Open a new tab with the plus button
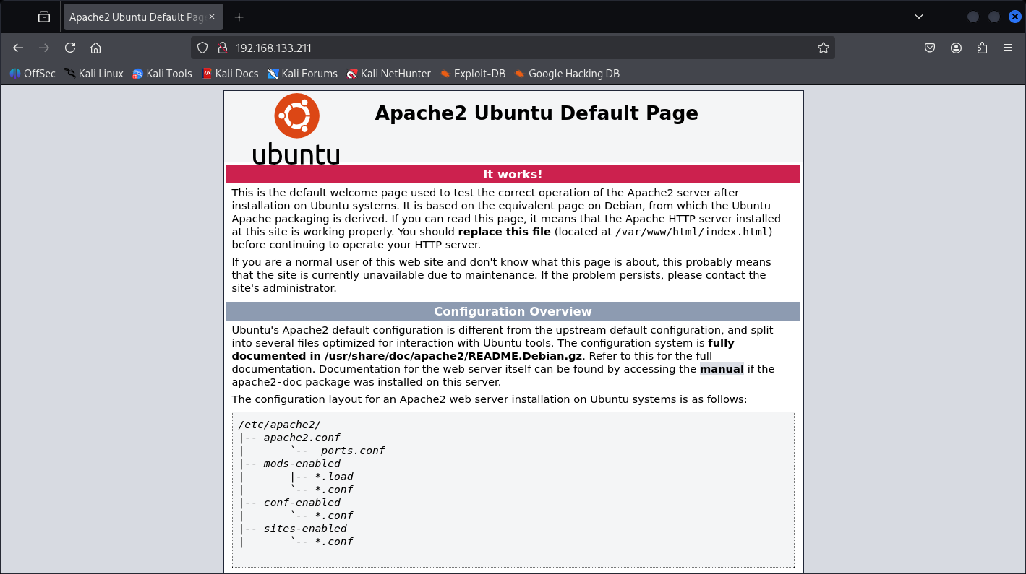Screen dimensions: 1026x574 pos(239,17)
